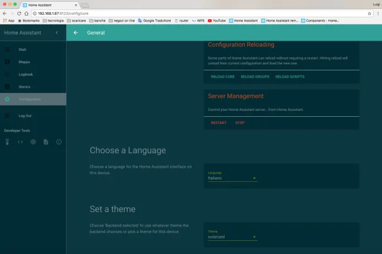The image size is (382, 254).
Task: Select Log Out in the sidebar
Action: click(24, 116)
